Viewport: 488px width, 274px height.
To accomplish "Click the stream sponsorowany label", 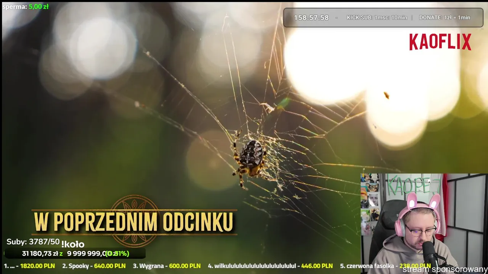I will [445, 269].
